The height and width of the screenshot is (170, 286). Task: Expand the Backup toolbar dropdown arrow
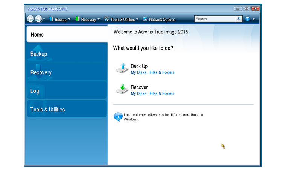[69, 19]
